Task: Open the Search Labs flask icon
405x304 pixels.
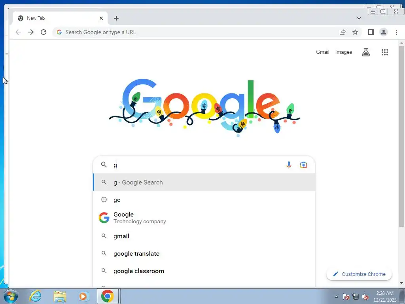Action: click(366, 52)
